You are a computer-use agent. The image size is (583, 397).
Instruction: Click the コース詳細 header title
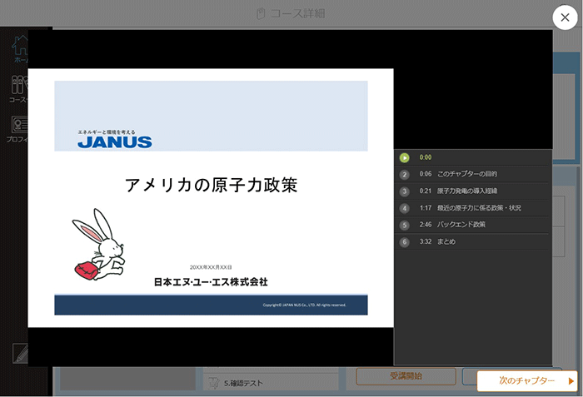coord(297,13)
